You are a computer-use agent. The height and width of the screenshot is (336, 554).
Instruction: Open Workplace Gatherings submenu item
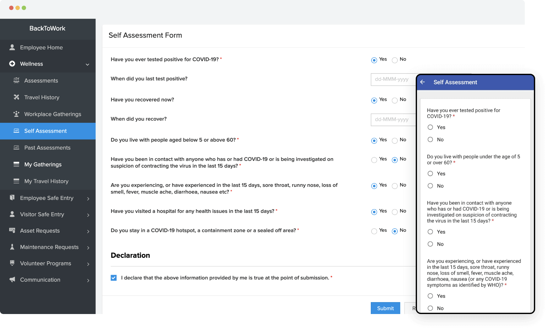click(x=48, y=114)
